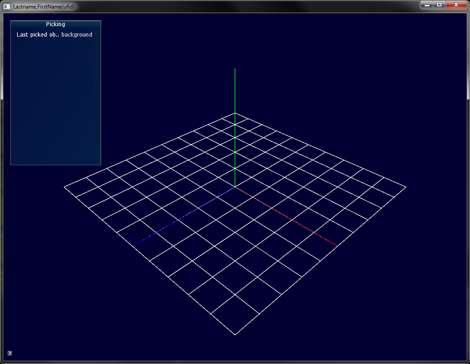Close the window with red X
The image size is (470, 364).
coord(456,5)
